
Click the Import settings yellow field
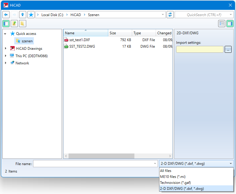200,49
